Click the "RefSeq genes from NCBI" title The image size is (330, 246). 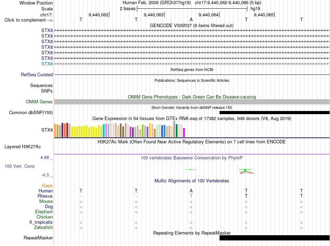tap(192, 70)
